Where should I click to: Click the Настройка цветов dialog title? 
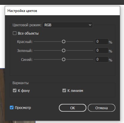pos(22,11)
